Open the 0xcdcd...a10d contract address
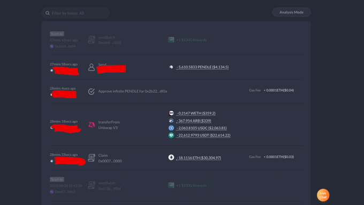The image size is (364, 205). coord(109,43)
